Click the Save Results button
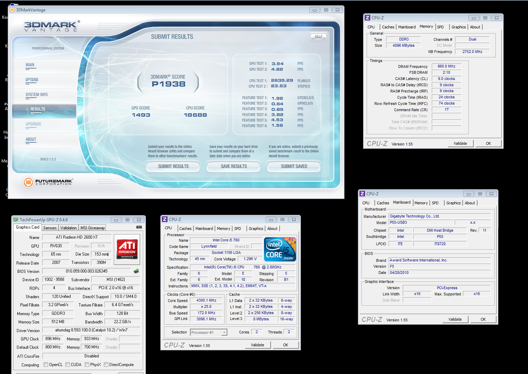Viewport: 528px width, 374px height. (234, 167)
